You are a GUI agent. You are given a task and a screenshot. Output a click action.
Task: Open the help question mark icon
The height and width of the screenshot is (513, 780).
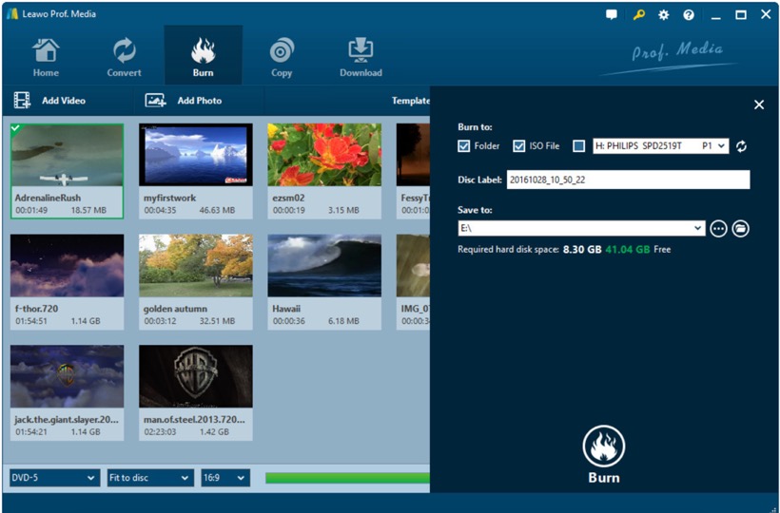click(689, 15)
